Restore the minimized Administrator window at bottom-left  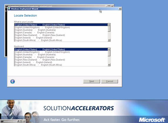click(x=18, y=121)
